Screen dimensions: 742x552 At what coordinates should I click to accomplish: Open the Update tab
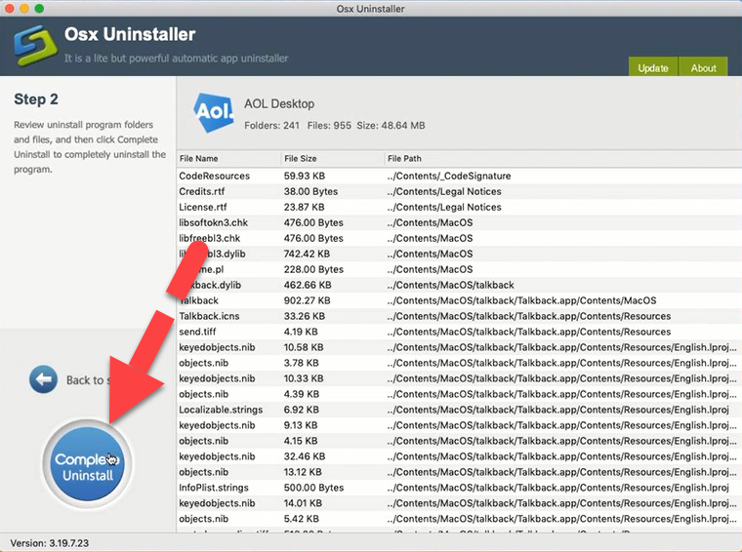click(x=653, y=67)
